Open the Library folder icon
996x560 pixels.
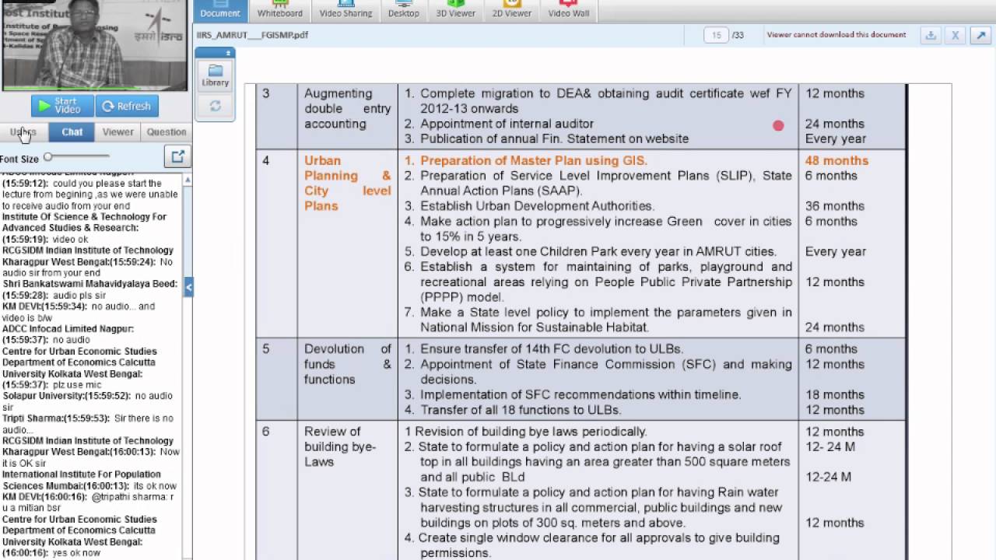pyautogui.click(x=216, y=75)
